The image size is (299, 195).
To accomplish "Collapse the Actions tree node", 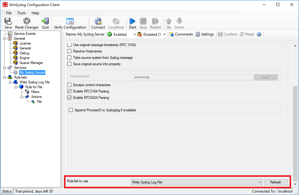I will coord(22,97).
